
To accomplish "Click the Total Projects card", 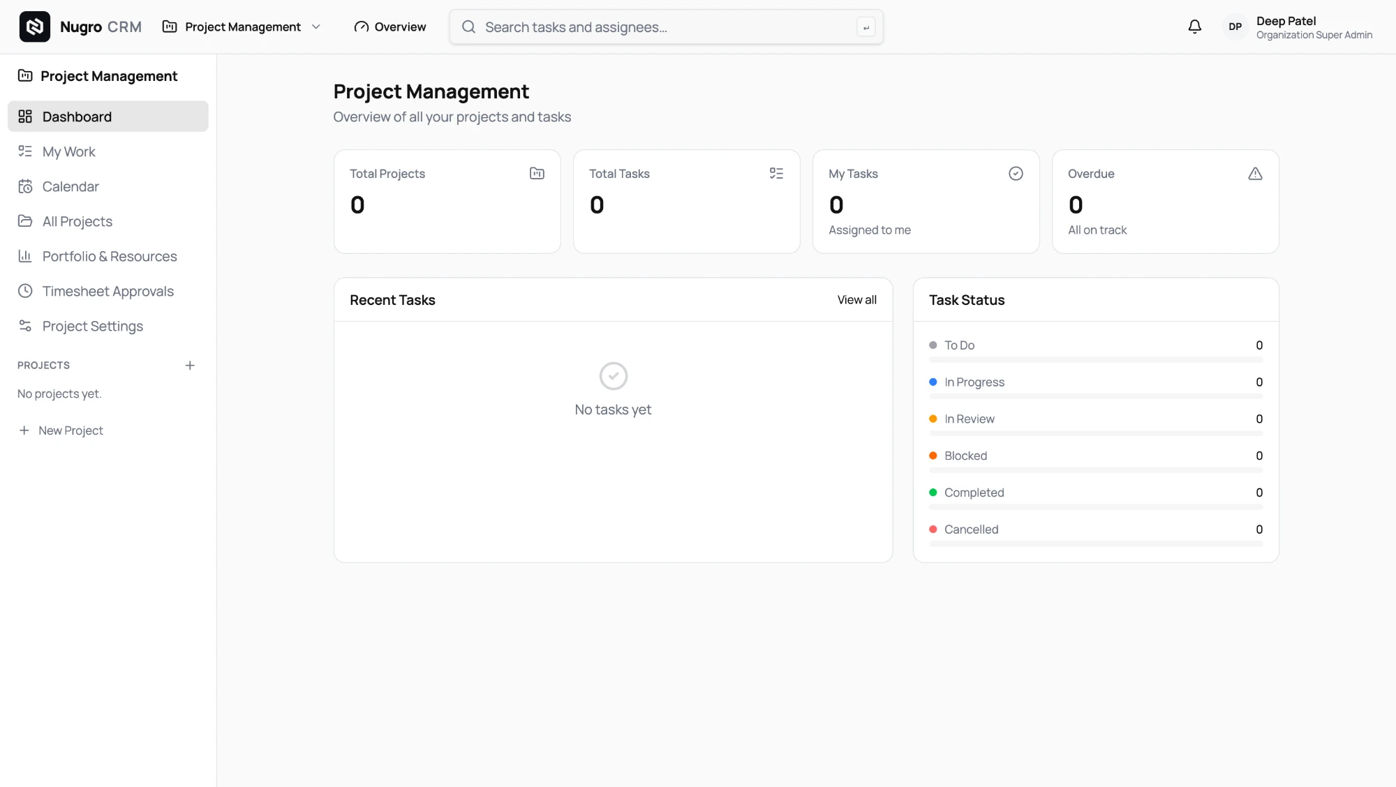I will click(x=447, y=202).
